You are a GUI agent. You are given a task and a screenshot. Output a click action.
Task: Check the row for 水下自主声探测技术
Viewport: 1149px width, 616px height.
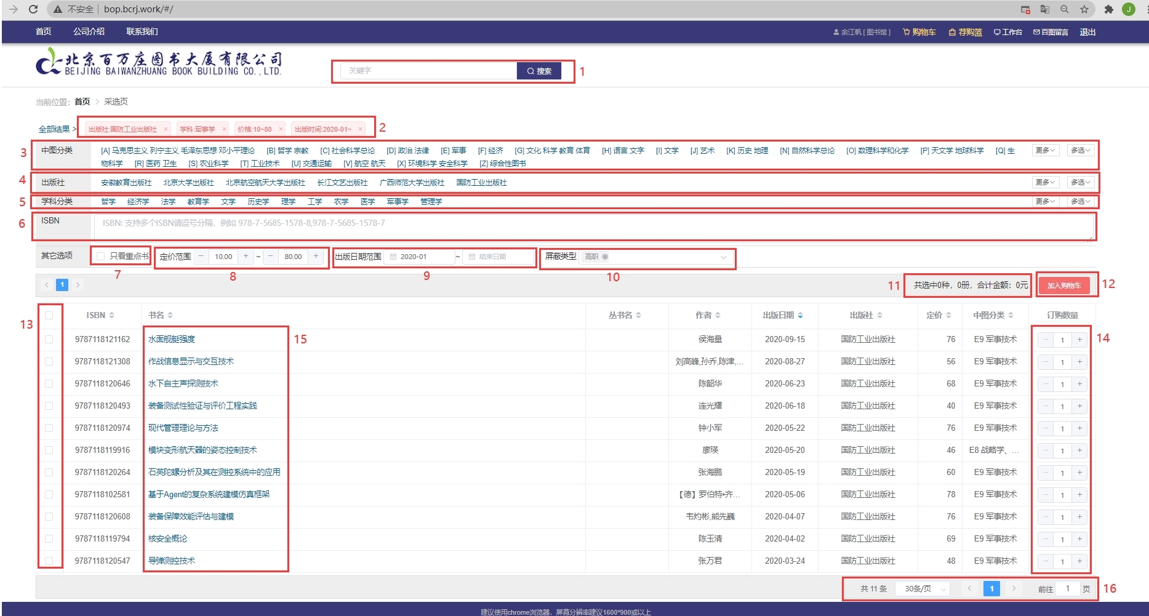[49, 383]
